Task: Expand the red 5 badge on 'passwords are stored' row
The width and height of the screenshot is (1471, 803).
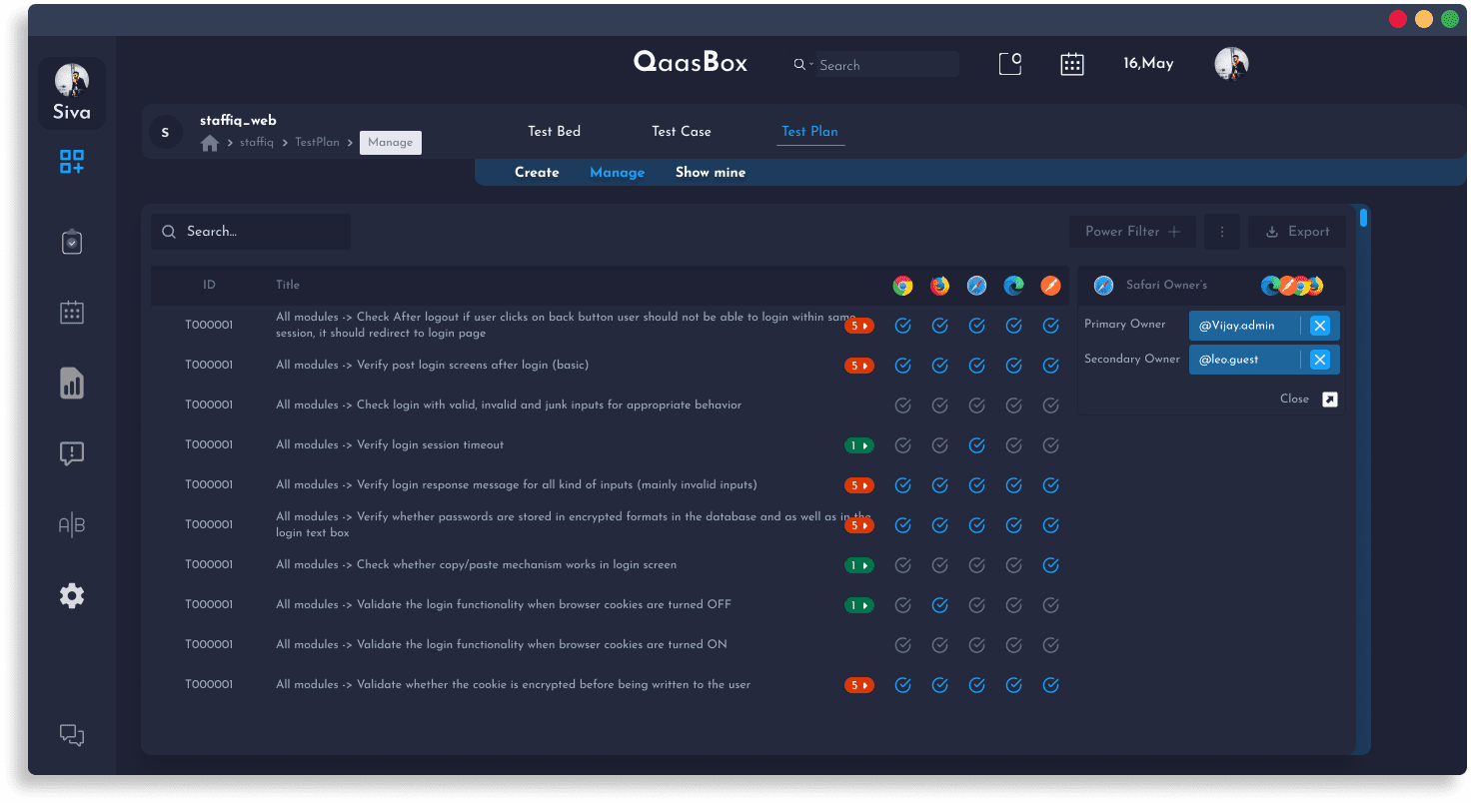Action: [859, 525]
